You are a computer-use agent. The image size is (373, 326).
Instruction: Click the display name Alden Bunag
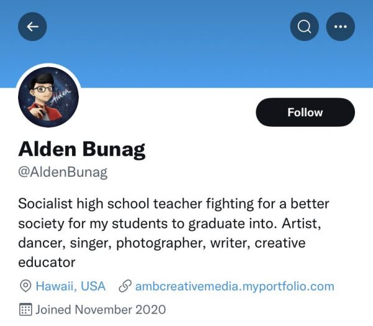pos(81,149)
